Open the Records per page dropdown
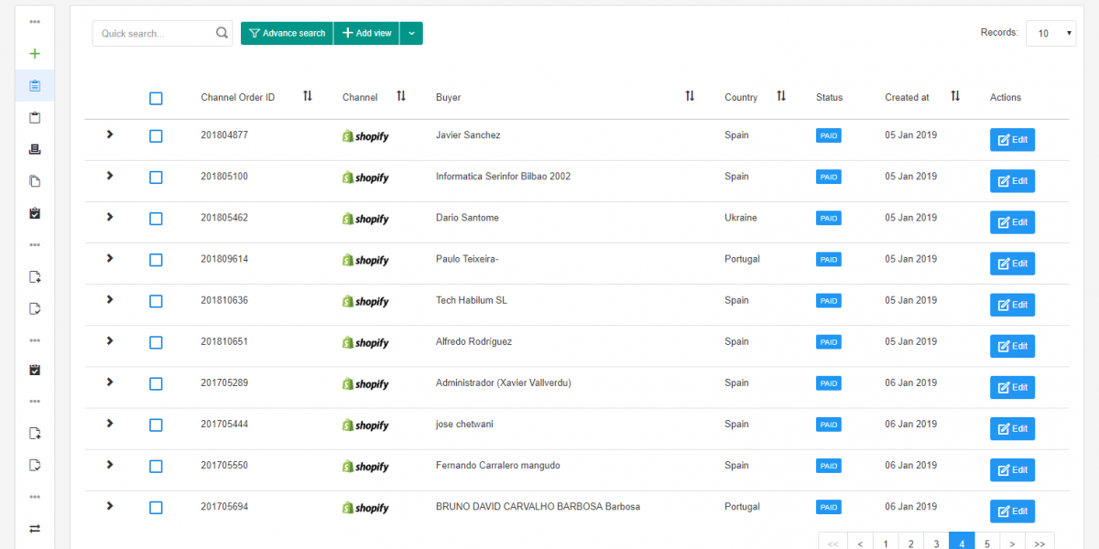Viewport: 1099px width, 549px height. [x=1050, y=32]
